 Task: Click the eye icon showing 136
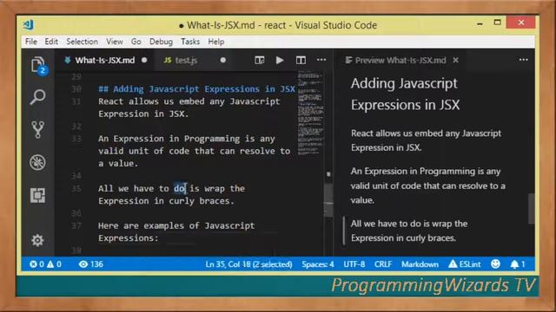click(x=90, y=264)
